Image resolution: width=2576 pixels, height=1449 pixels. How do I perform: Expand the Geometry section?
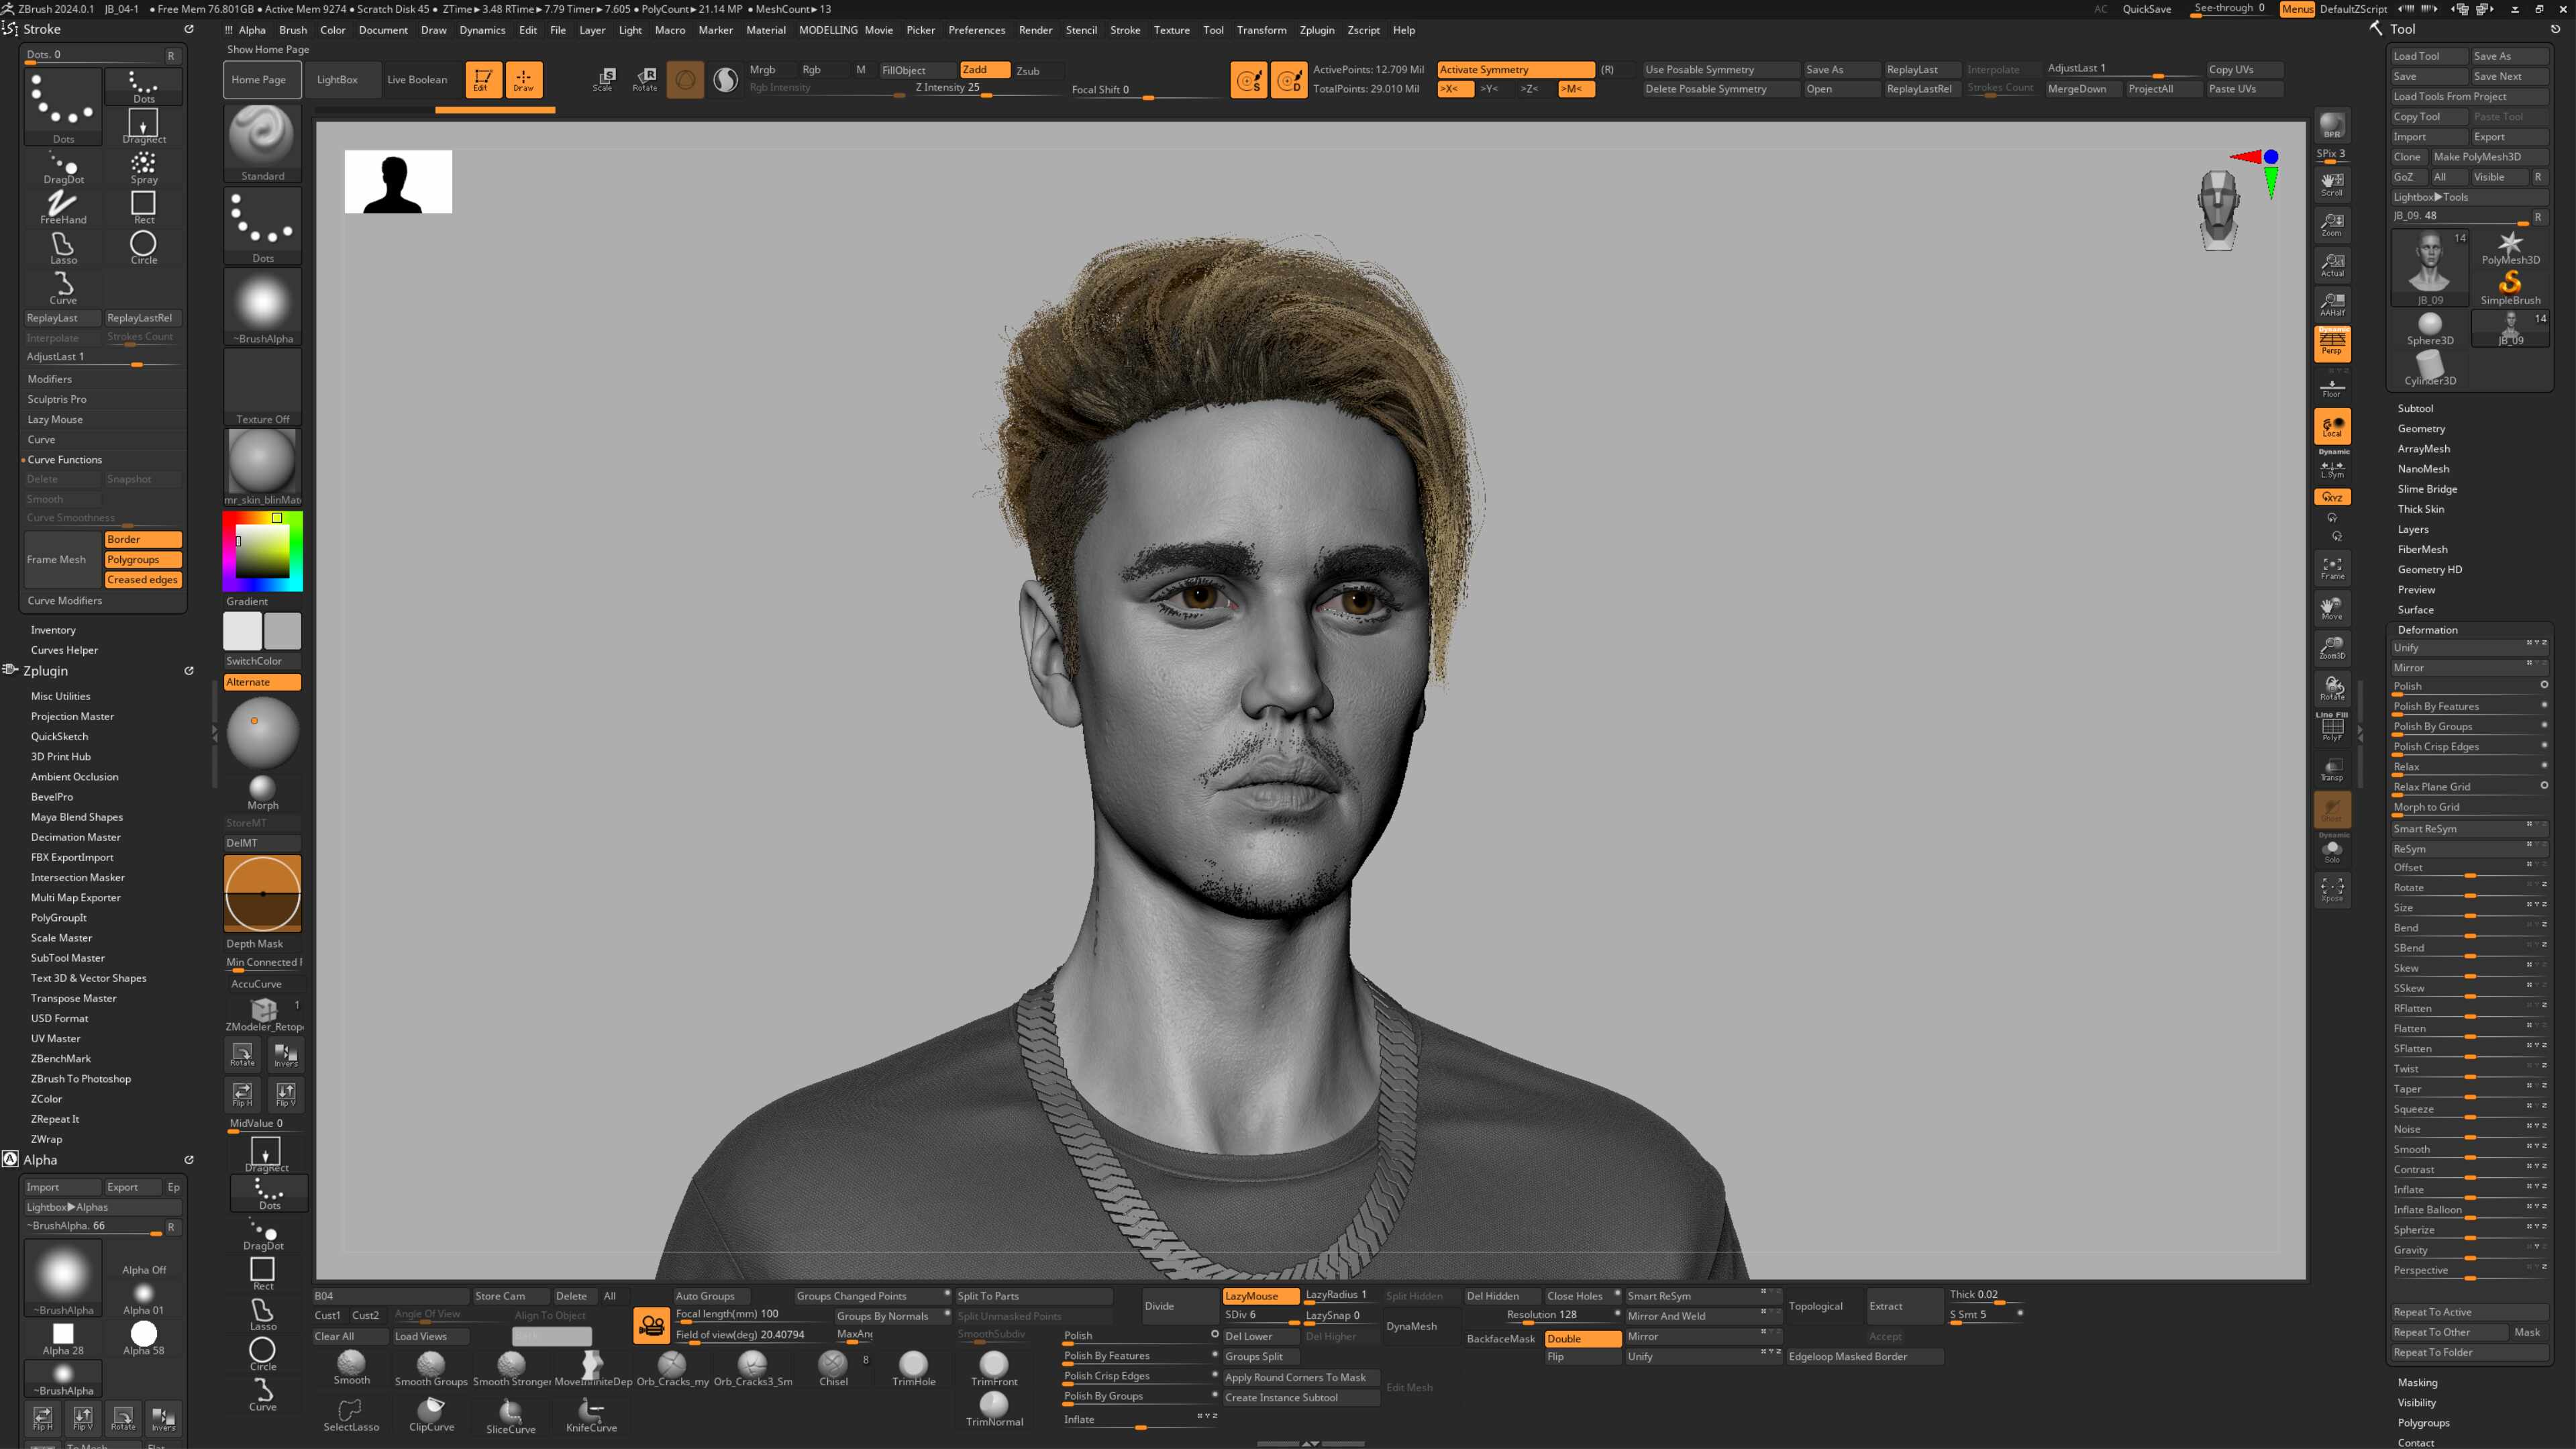click(2421, 428)
